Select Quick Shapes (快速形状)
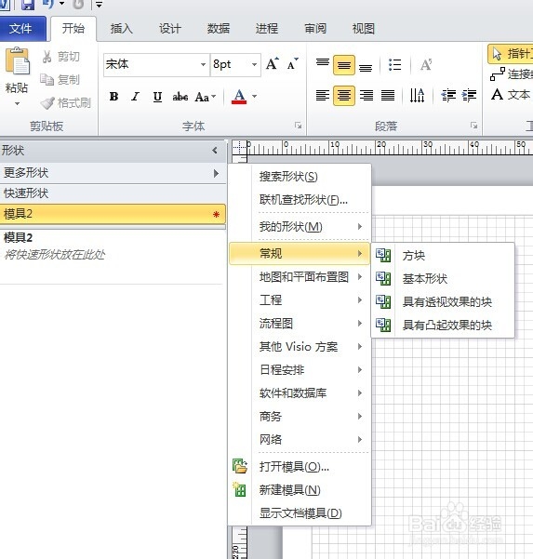The height and width of the screenshot is (559, 533). (x=113, y=193)
